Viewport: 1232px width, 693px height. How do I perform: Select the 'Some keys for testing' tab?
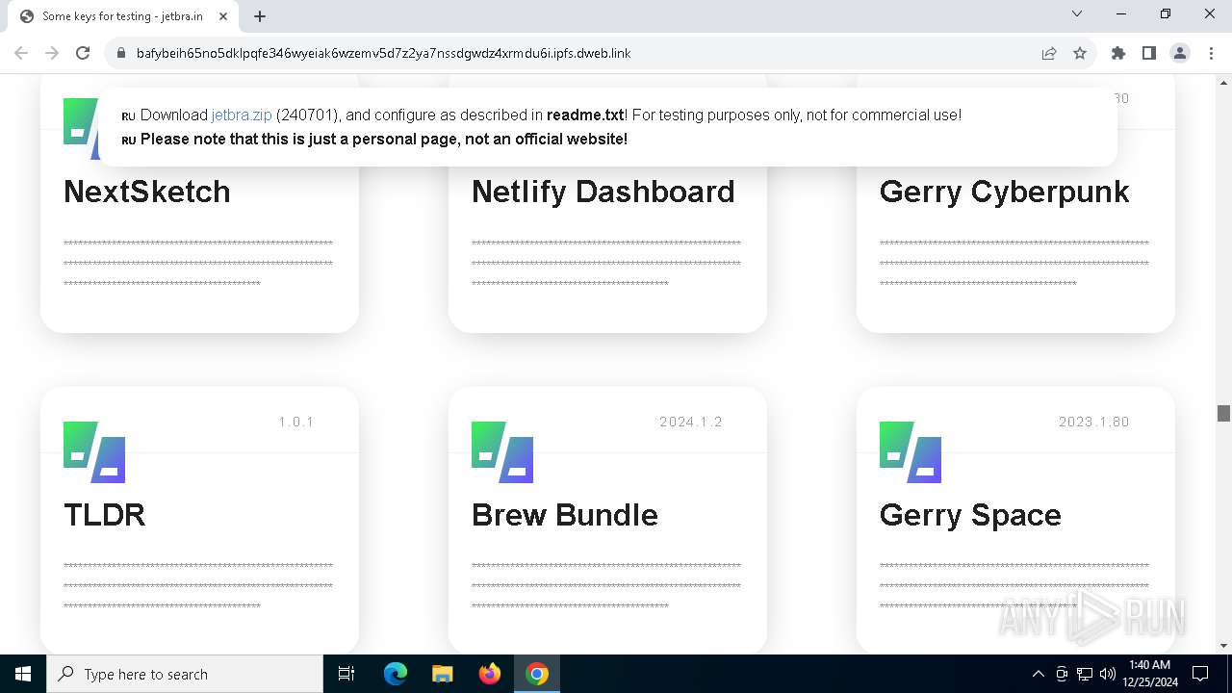click(x=122, y=16)
